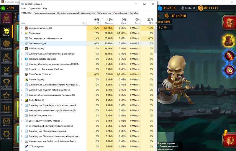Select the Heroes helmet icon in game sidebar
This screenshot has width=236, height=151.
click(6, 31)
